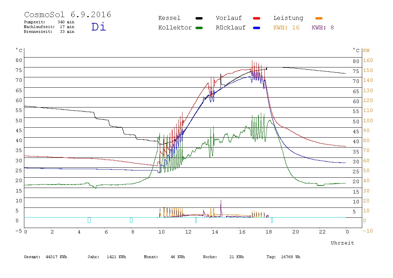This screenshot has width=393, height=278.
Task: Click the Gesamt value '44317 KWh'
Action: click(x=56, y=257)
